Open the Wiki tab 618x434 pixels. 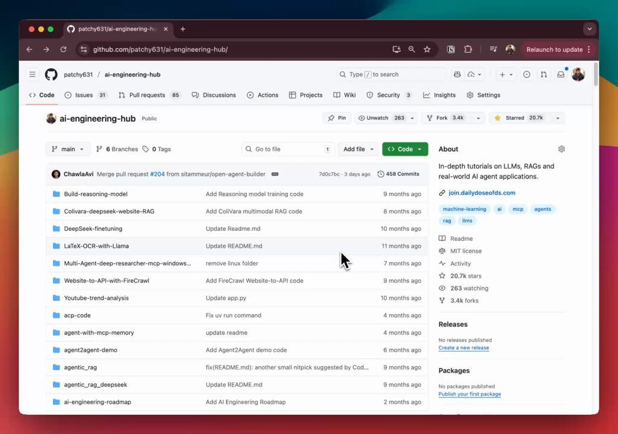[x=345, y=95]
